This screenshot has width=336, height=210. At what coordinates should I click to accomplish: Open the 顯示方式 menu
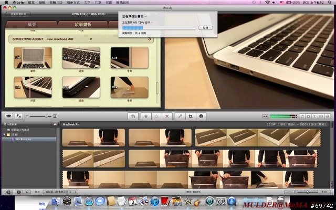(73, 3)
